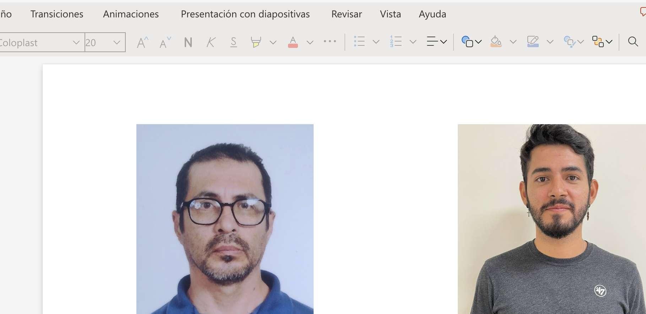Apply shape outline pen color
The height and width of the screenshot is (314, 646).
point(533,42)
